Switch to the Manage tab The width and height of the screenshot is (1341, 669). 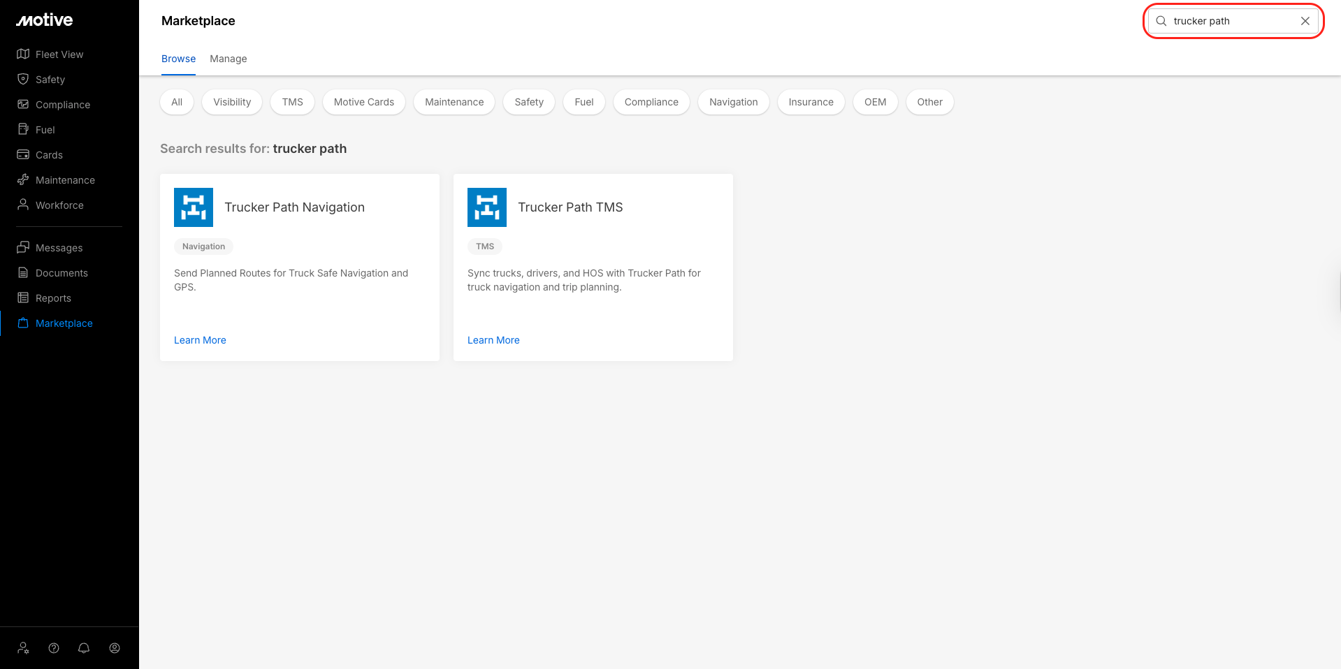click(x=228, y=59)
